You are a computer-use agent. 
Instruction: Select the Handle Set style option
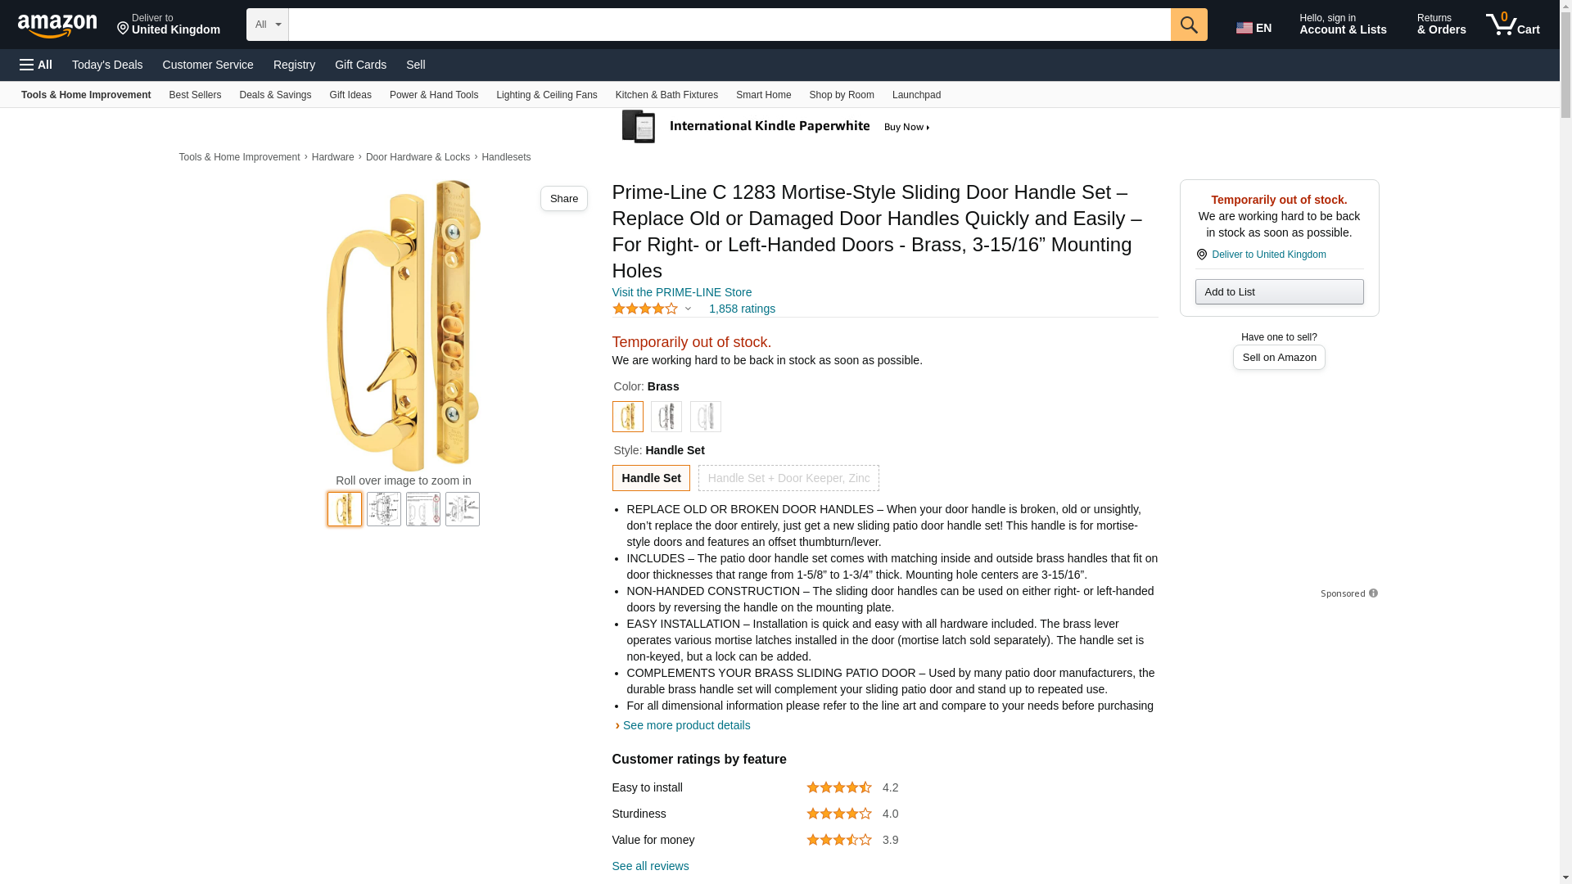[651, 478]
